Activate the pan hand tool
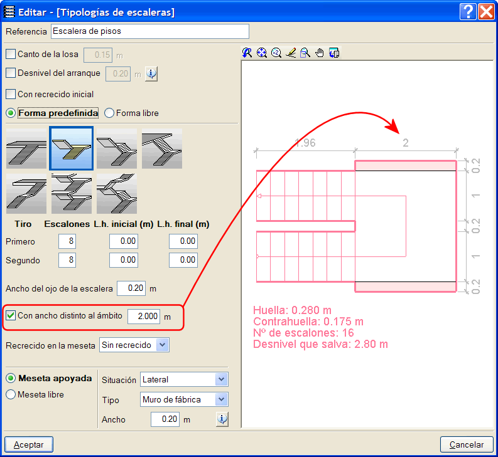This screenshot has width=498, height=457. point(320,53)
